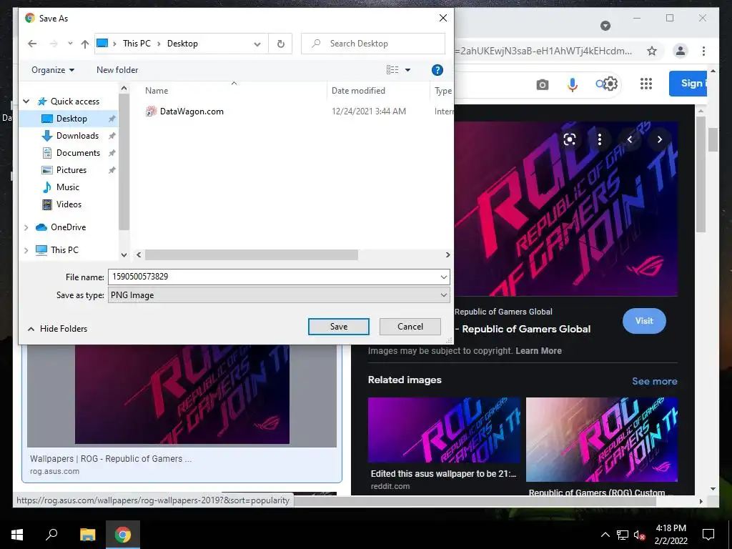This screenshot has width=732, height=549.
Task: Open the Google apps grid icon
Action: pos(646,84)
